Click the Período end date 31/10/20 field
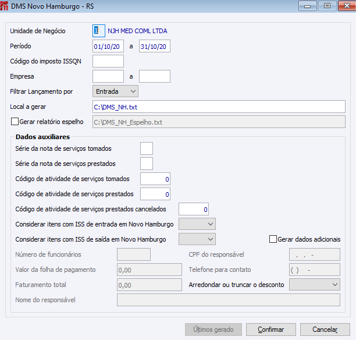The width and height of the screenshot is (356, 340). pos(155,46)
